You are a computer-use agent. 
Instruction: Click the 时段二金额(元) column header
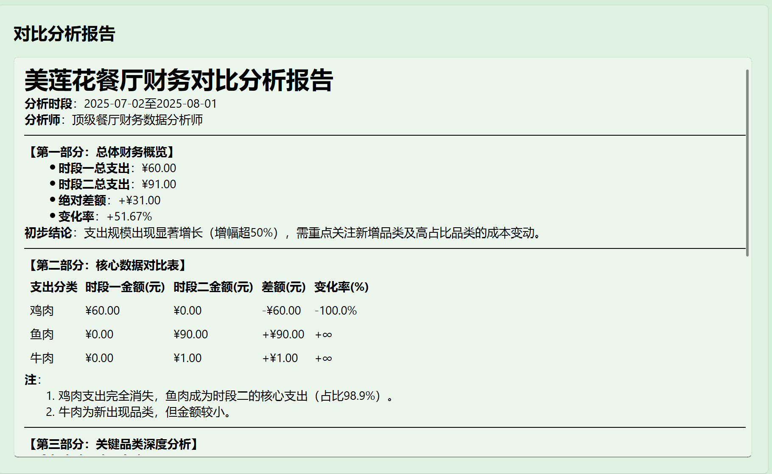(x=213, y=287)
